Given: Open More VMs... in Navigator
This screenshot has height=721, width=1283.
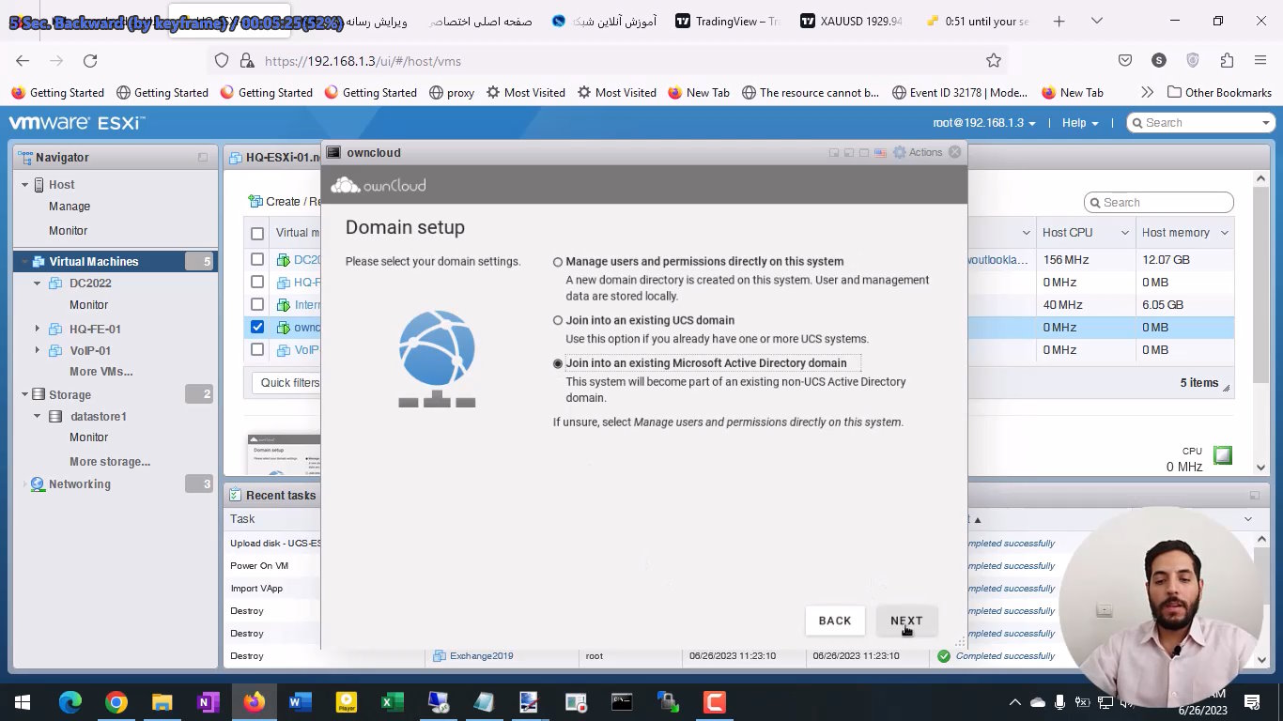Looking at the screenshot, I should 101,372.
